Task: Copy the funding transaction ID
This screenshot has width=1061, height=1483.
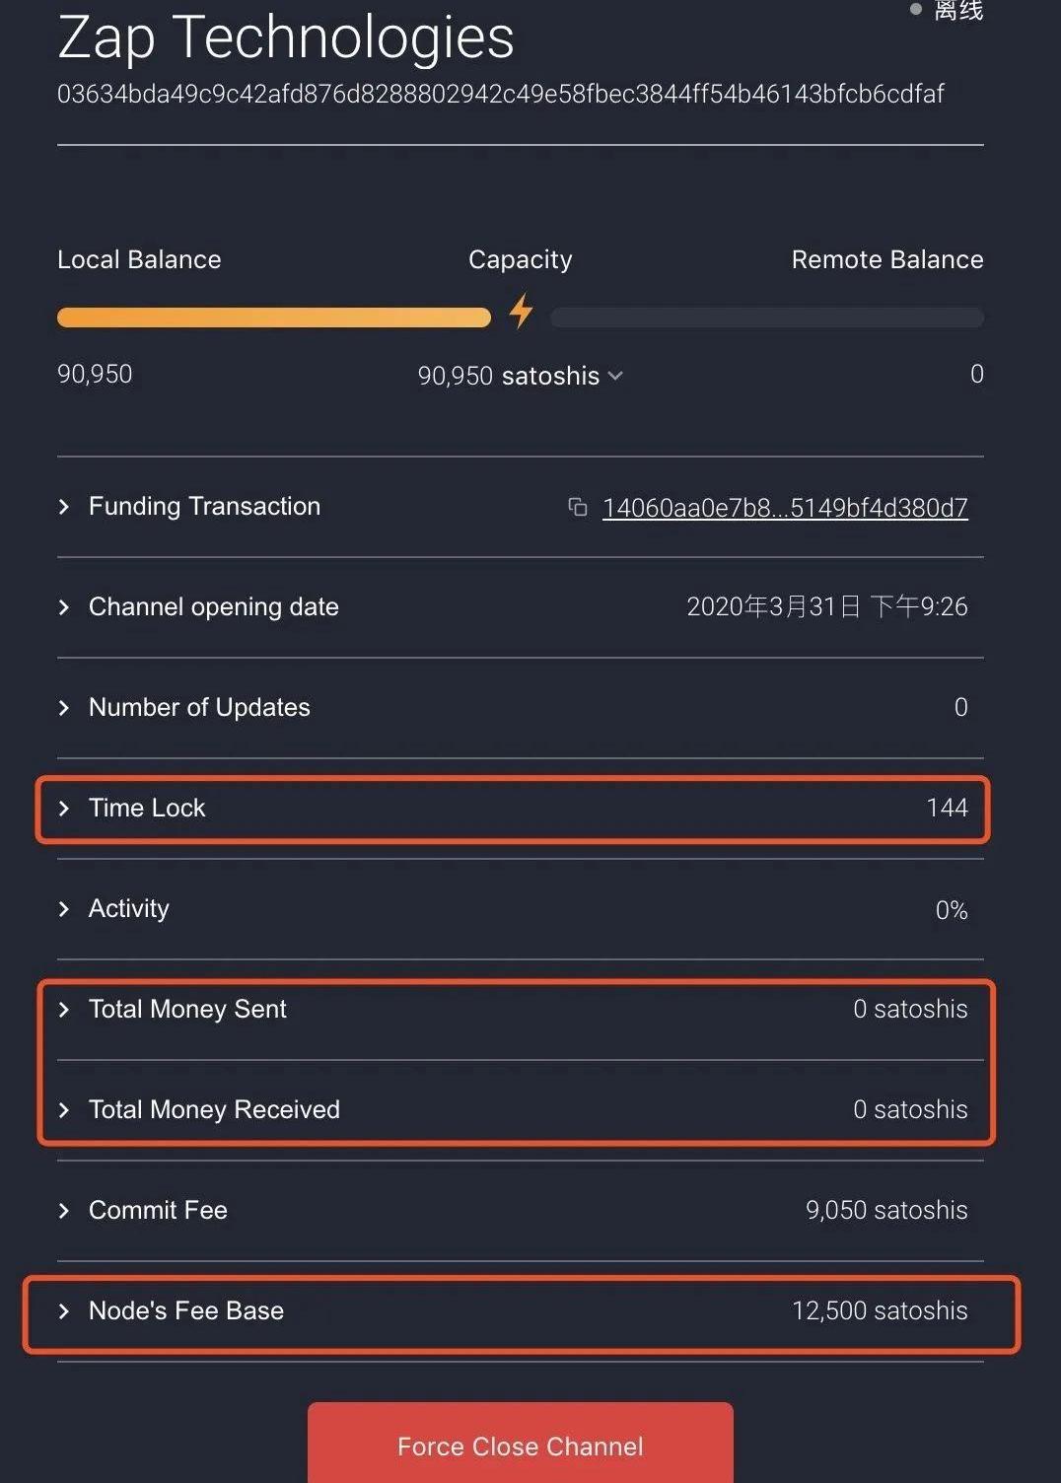Action: coord(578,507)
